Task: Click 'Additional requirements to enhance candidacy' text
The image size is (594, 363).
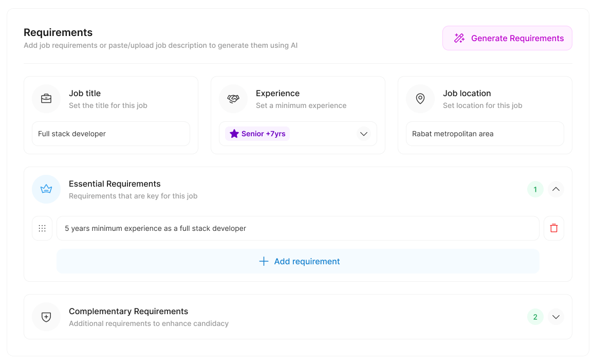Action: tap(149, 323)
